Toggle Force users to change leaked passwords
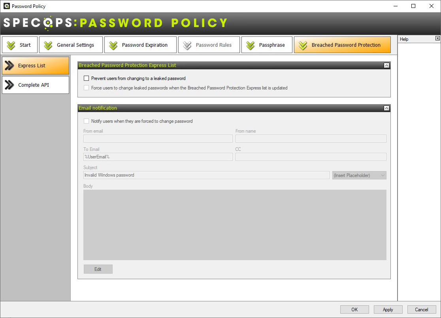Screen dimensions: 441x318 tap(87, 88)
